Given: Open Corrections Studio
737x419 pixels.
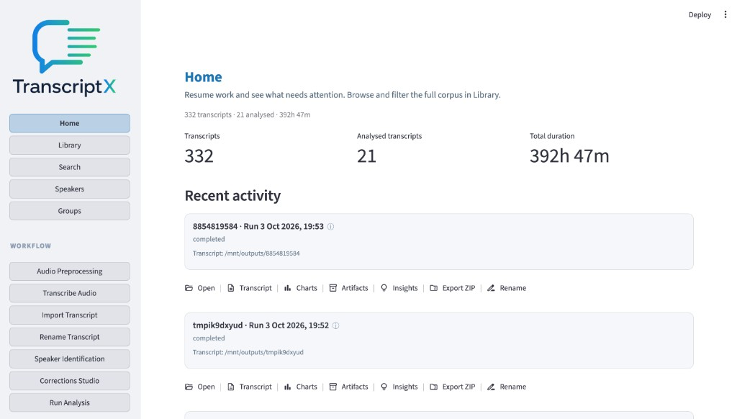Looking at the screenshot, I should click(70, 381).
